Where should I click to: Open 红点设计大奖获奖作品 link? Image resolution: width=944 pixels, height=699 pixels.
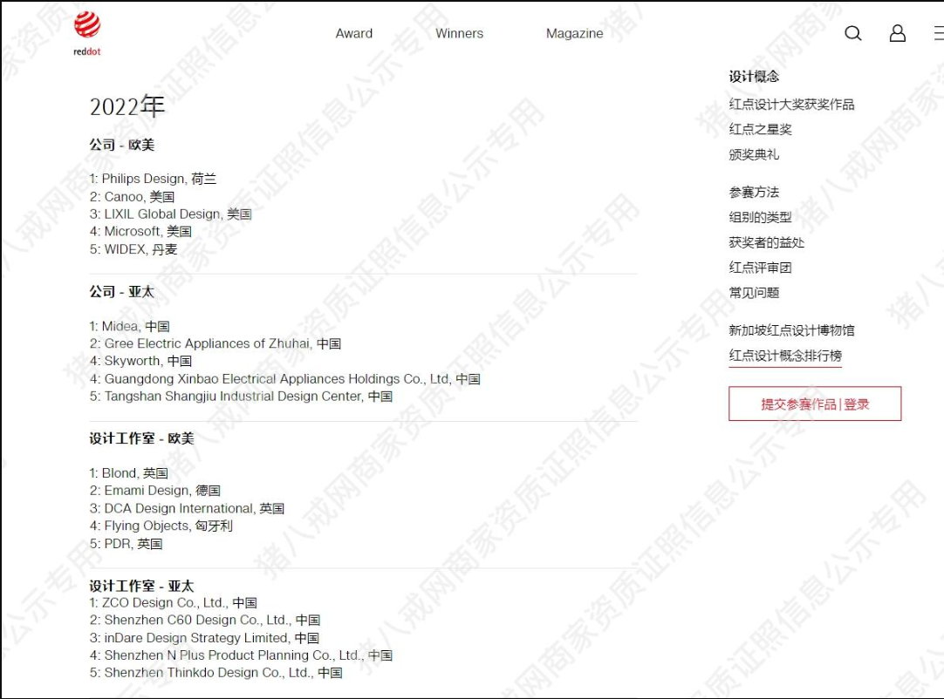click(x=791, y=104)
